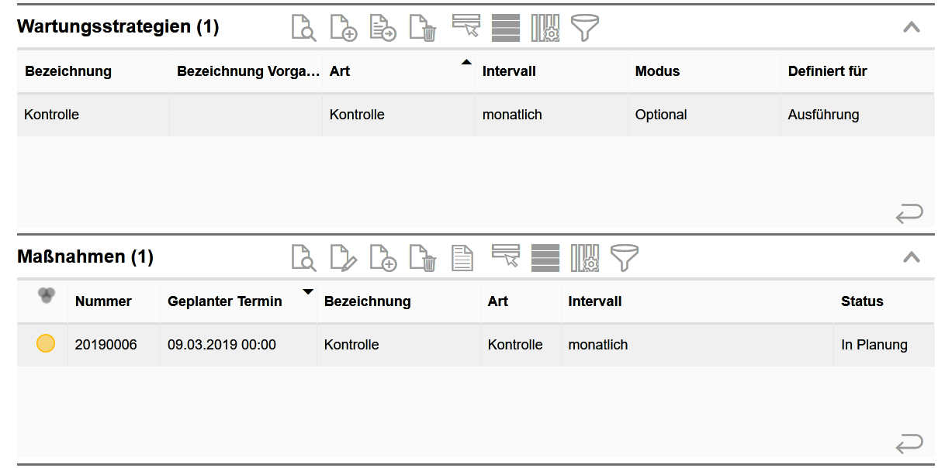Edit the Maßnahme with the pencil-document icon
This screenshot has height=468, width=938.
(x=343, y=257)
